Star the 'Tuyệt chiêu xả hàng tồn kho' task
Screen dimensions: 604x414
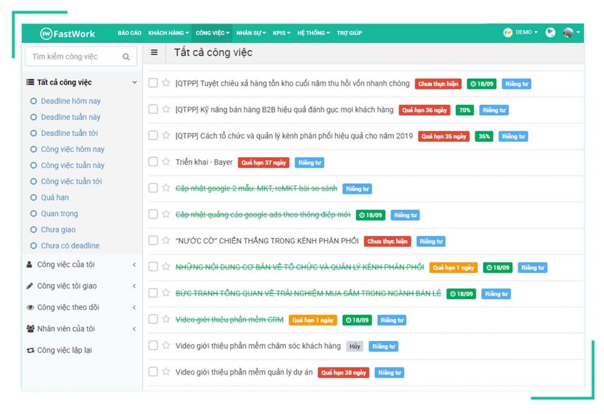(x=166, y=83)
